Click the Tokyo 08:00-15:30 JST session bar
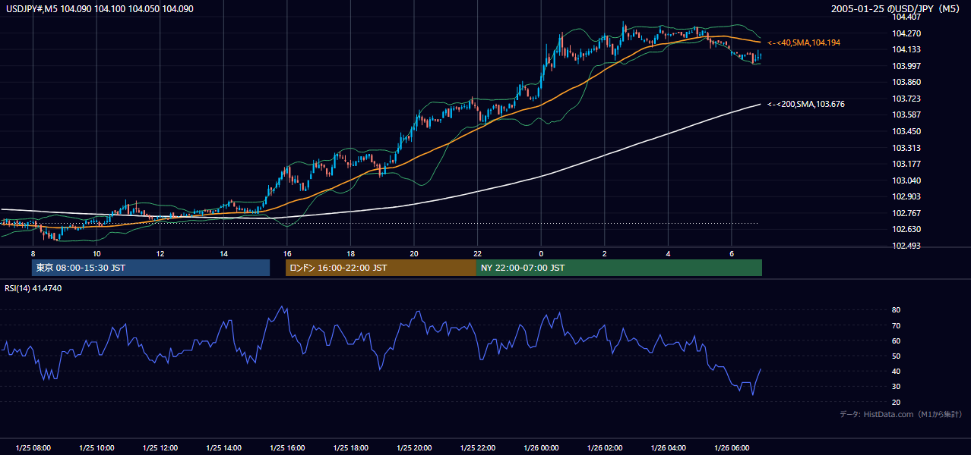Image resolution: width=971 pixels, height=455 pixels. [150, 268]
